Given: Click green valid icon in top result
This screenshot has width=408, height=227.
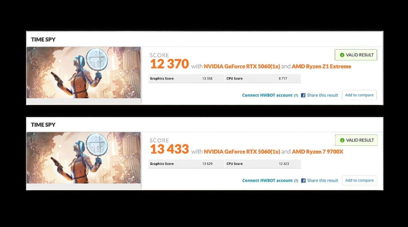Looking at the screenshot, I should click(x=342, y=55).
